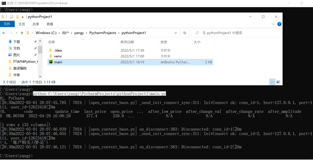Select the venv folder
The height and width of the screenshot is (160, 313).
58,56
